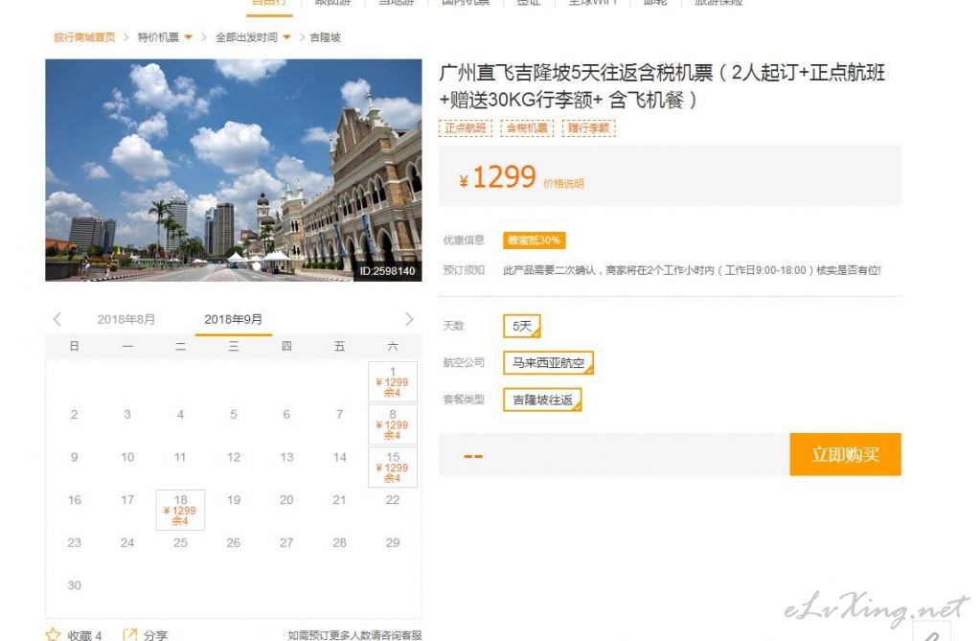Click the 天数 label

click(x=454, y=326)
